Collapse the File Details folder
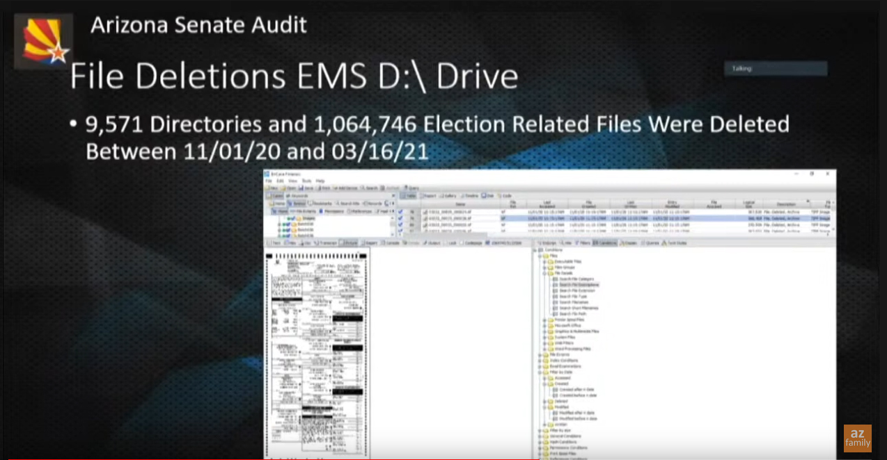 tap(544, 274)
